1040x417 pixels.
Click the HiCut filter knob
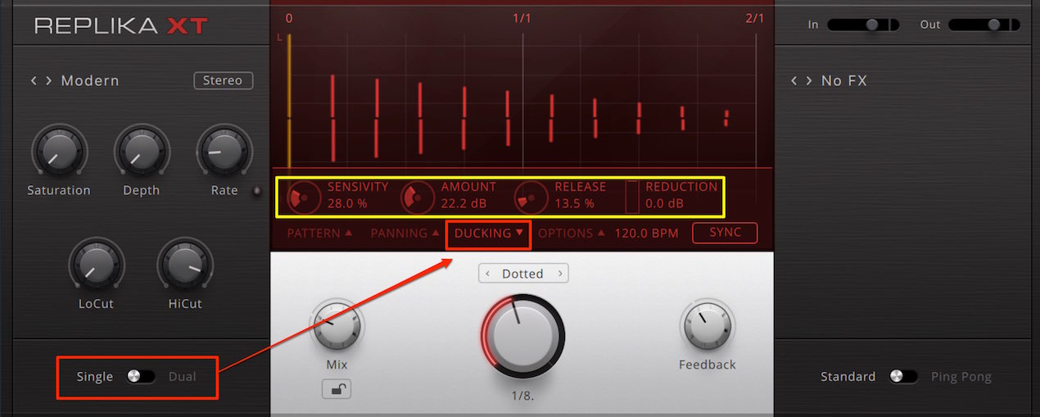click(185, 265)
